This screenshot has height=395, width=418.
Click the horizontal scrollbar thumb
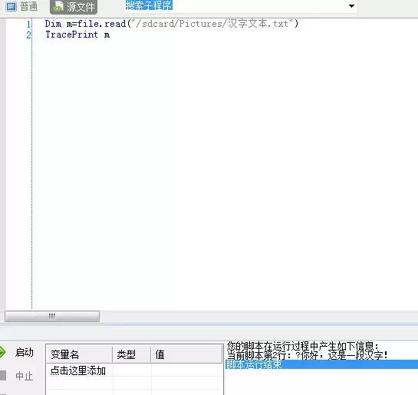[52, 316]
